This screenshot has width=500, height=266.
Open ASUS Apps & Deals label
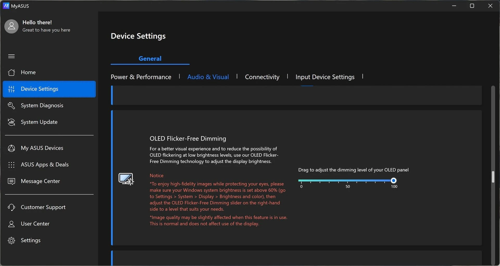(45, 164)
